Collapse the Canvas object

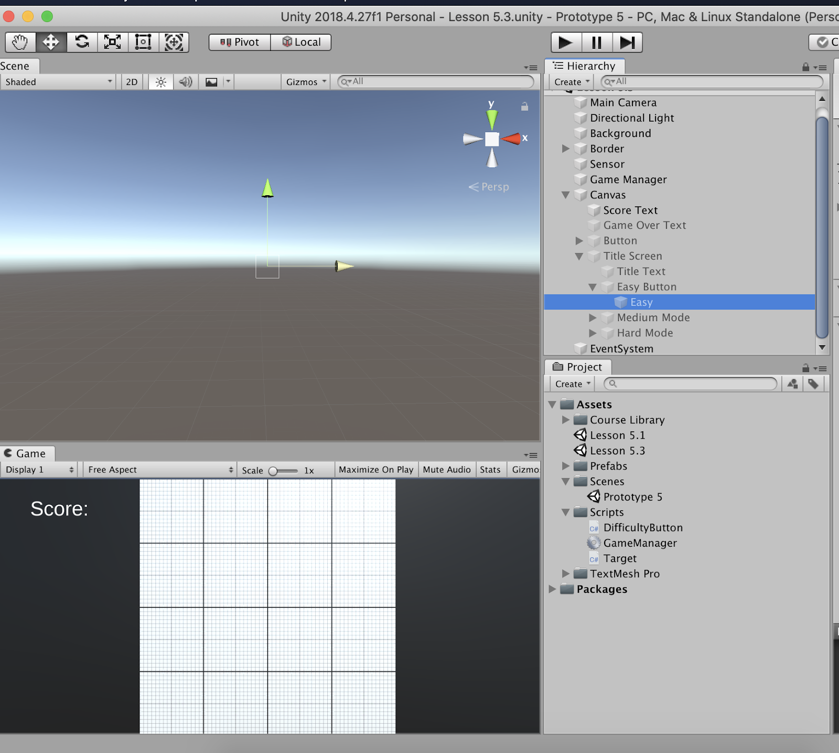tap(565, 195)
